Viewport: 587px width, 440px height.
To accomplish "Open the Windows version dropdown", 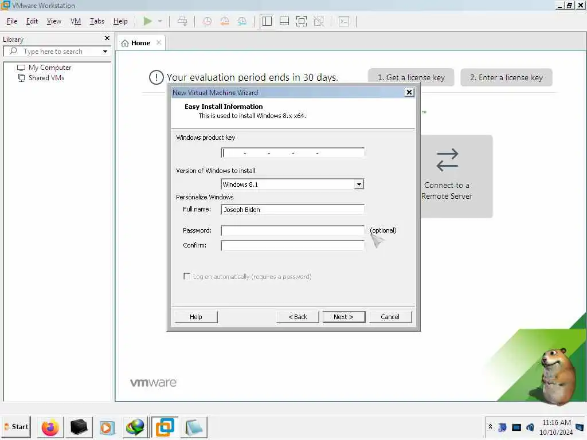I will tap(359, 184).
